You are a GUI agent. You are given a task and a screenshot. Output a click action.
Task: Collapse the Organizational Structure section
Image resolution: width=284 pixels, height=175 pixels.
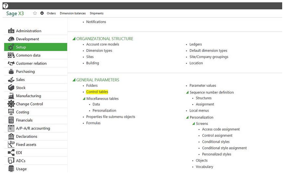pyautogui.click(x=74, y=39)
